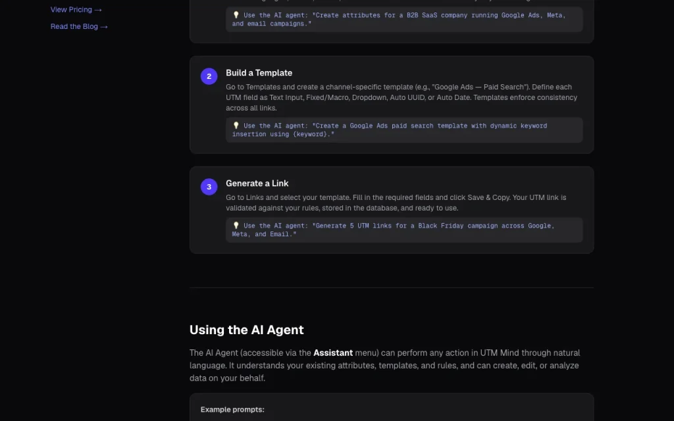674x421 pixels.
Task: Open the Read the Blog link
Action: pos(79,26)
